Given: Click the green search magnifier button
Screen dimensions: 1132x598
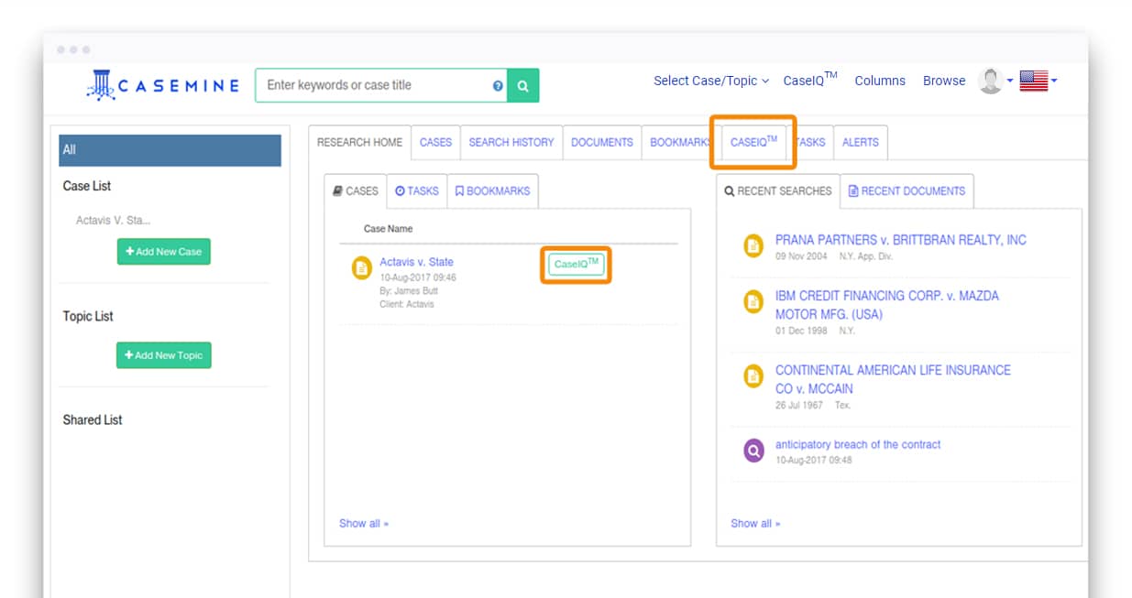Looking at the screenshot, I should [x=522, y=85].
